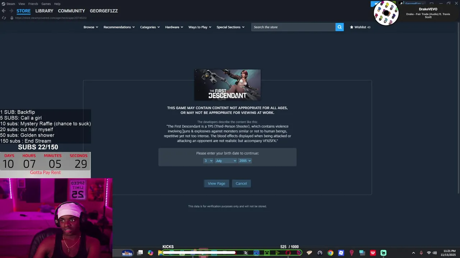
Task: Click 'This data is for verification purposes' note
Action: coord(227,206)
